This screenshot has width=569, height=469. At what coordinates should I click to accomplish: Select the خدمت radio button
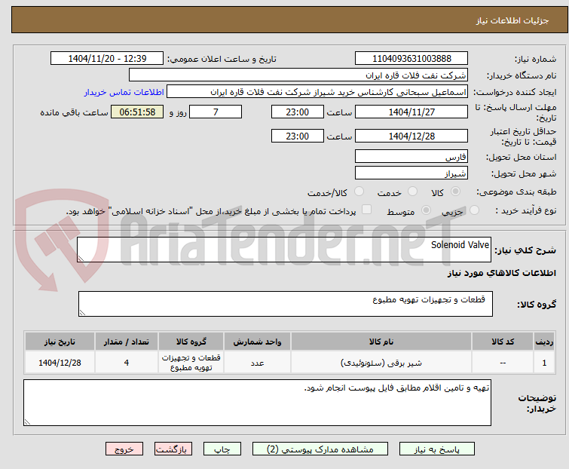click(412, 192)
